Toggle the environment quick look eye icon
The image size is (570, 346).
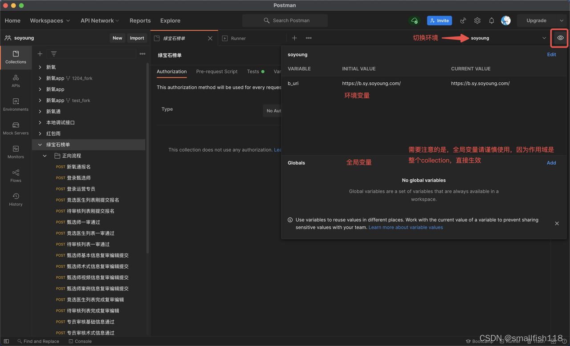560,38
